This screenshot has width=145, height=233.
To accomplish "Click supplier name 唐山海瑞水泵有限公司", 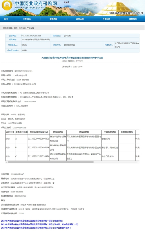I will 58,147.
